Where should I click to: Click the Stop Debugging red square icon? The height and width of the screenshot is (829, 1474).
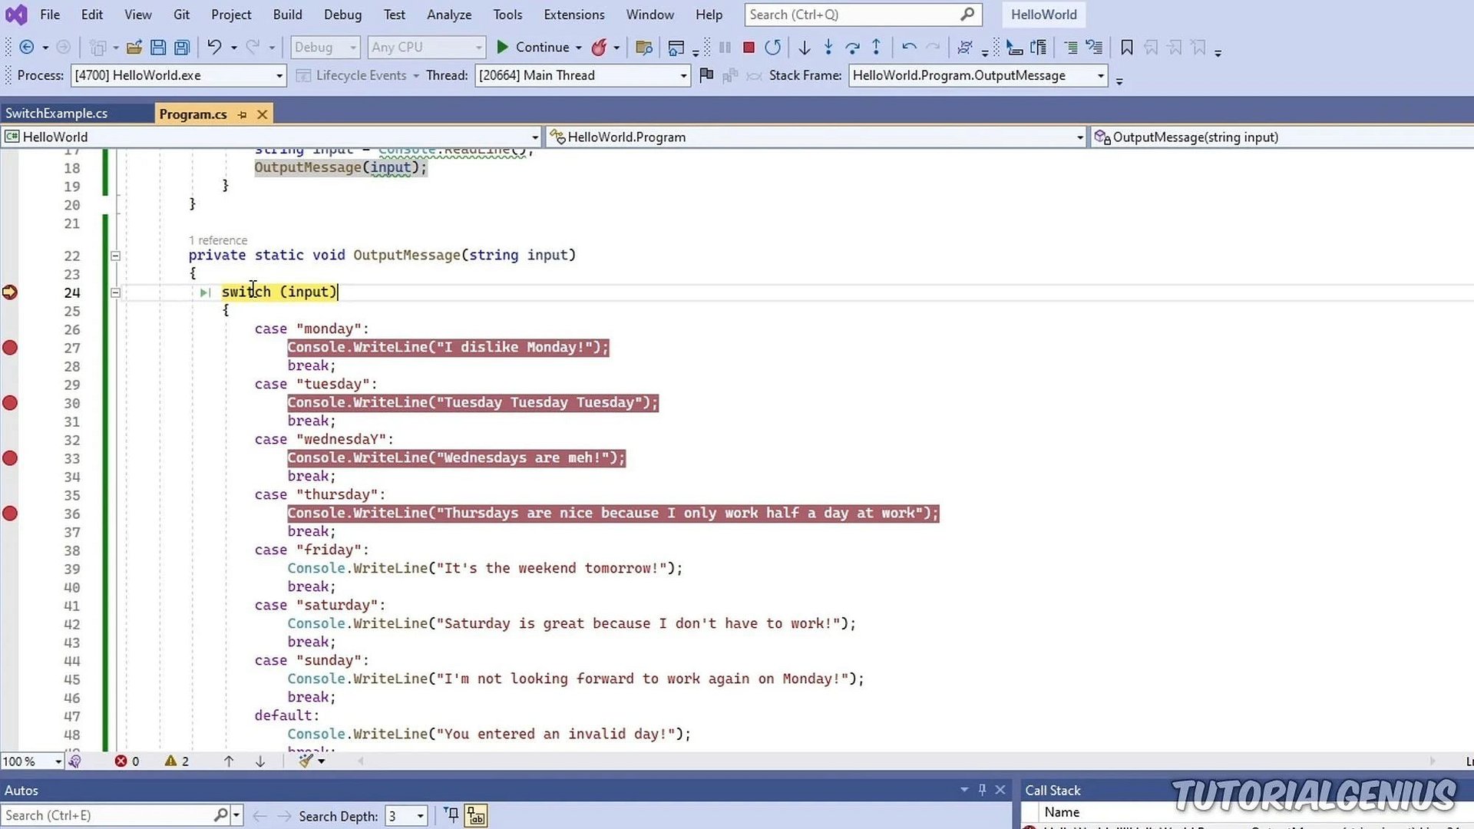pos(749,48)
